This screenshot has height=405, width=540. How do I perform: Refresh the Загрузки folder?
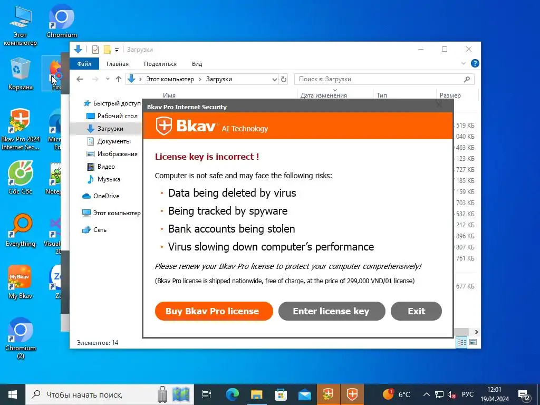pos(283,79)
